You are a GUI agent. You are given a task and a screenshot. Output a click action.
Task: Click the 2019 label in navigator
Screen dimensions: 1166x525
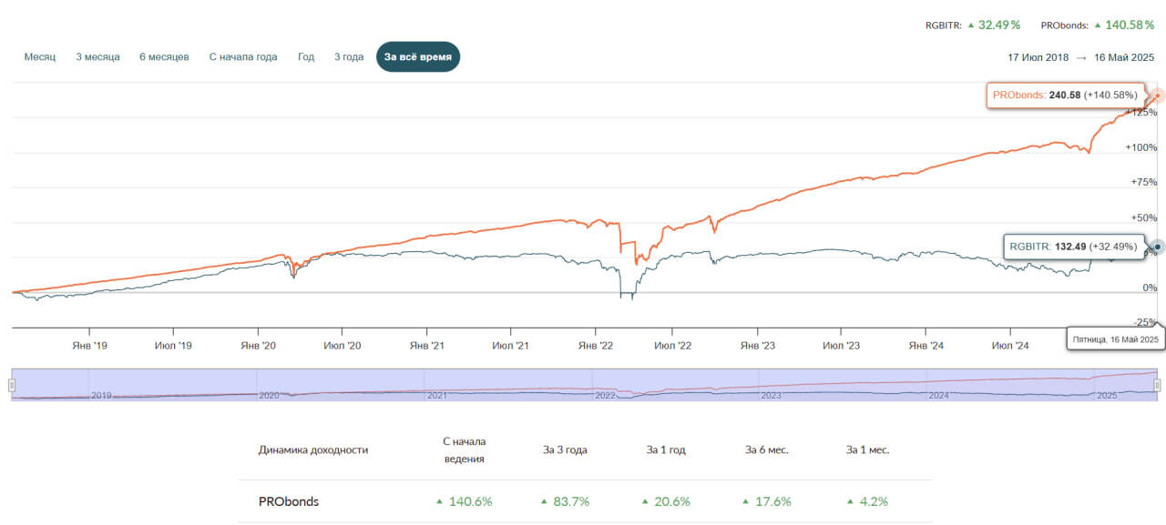[x=102, y=396]
